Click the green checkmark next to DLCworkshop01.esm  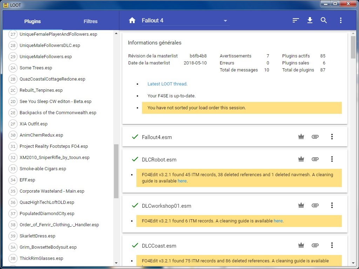coord(135,205)
